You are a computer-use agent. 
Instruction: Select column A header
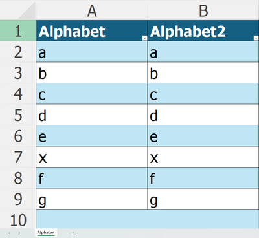coord(92,10)
